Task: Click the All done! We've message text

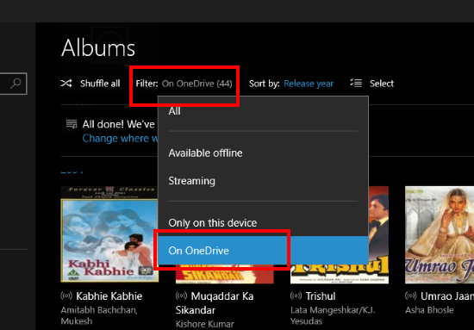Action: 119,124
